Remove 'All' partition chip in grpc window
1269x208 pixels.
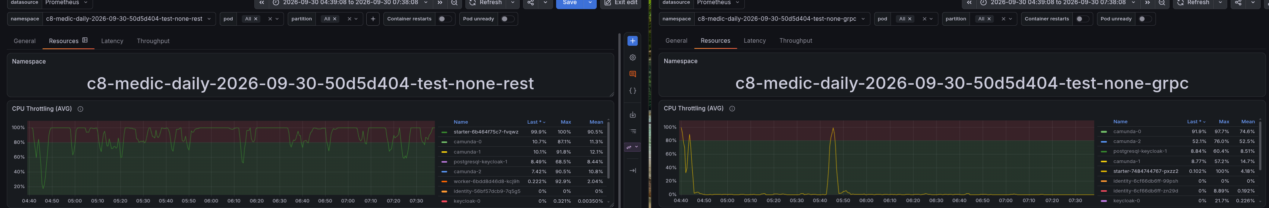pyautogui.click(x=989, y=19)
